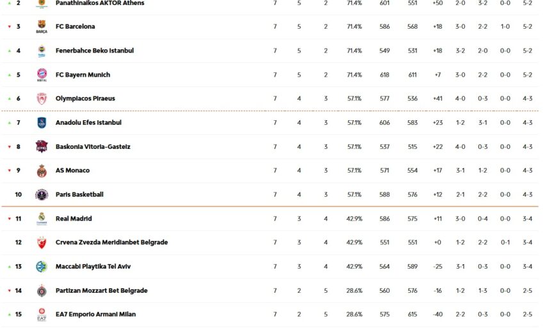
Task: Click Maccabi's green upward rank arrow
Action: coord(9,267)
